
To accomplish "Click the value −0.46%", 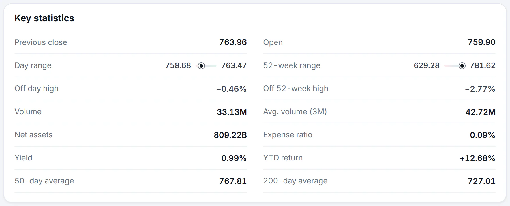I will (x=232, y=89).
